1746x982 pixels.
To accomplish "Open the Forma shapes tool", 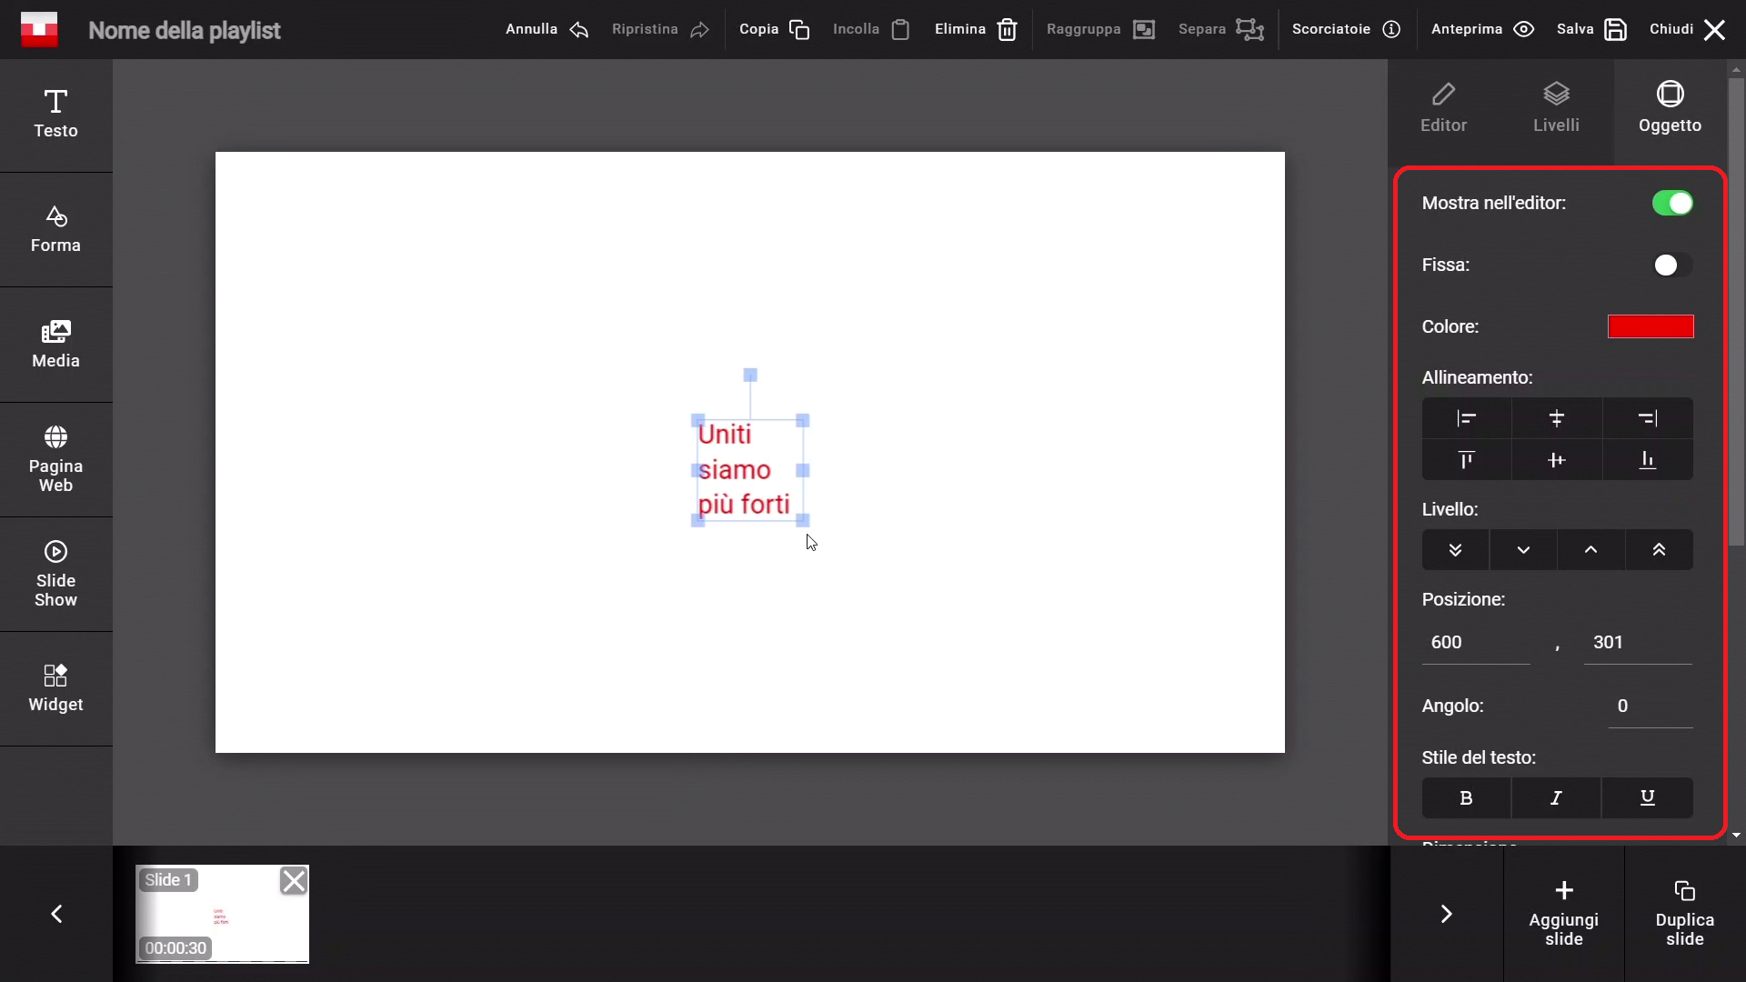I will coord(55,228).
